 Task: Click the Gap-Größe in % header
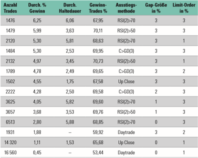click(x=156, y=8)
